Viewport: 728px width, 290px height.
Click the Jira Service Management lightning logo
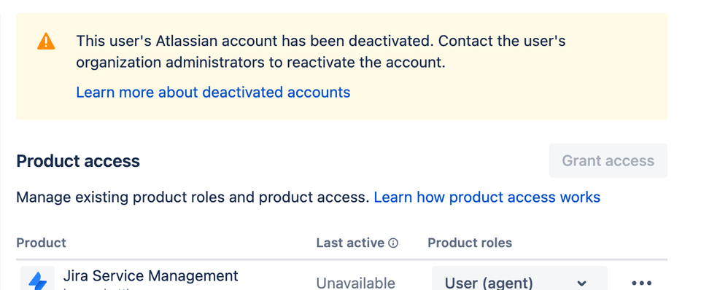(x=38, y=280)
